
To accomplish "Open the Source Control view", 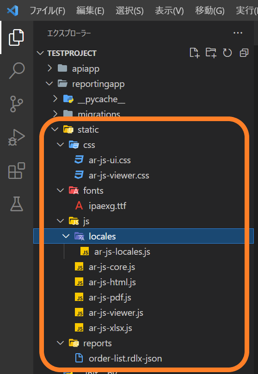I will [17, 104].
